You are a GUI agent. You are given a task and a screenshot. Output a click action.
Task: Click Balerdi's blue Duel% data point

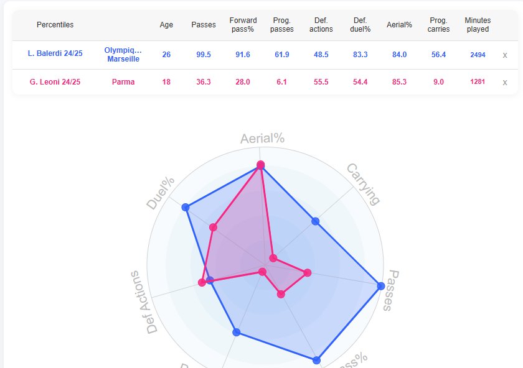tap(186, 208)
